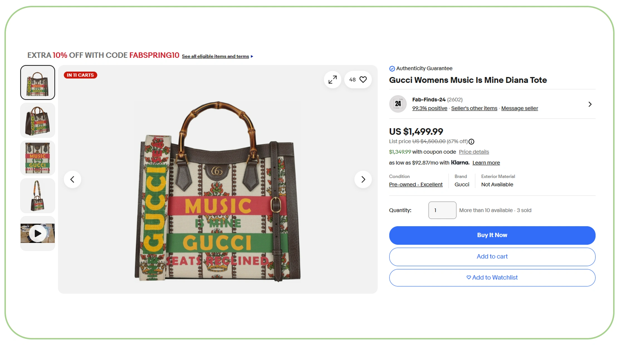Show the next product image
Viewport: 619px width, 345px height.
click(x=363, y=179)
